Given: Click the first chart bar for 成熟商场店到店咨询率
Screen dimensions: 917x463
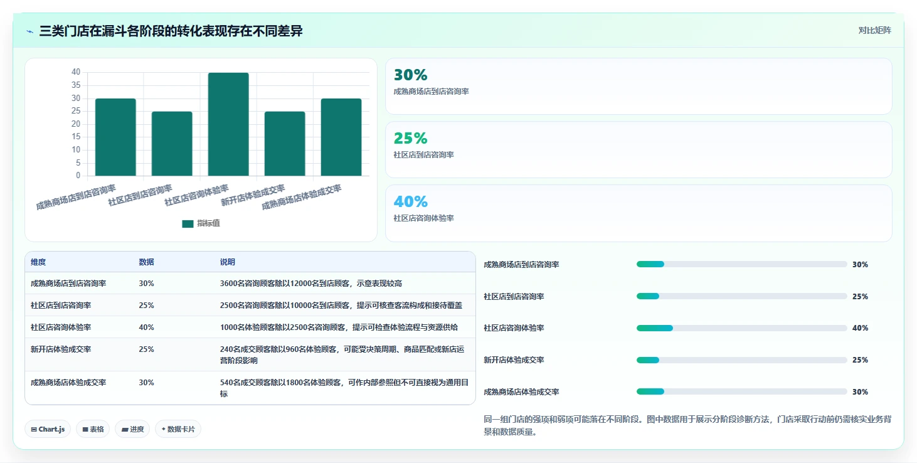Looking at the screenshot, I should pos(115,137).
